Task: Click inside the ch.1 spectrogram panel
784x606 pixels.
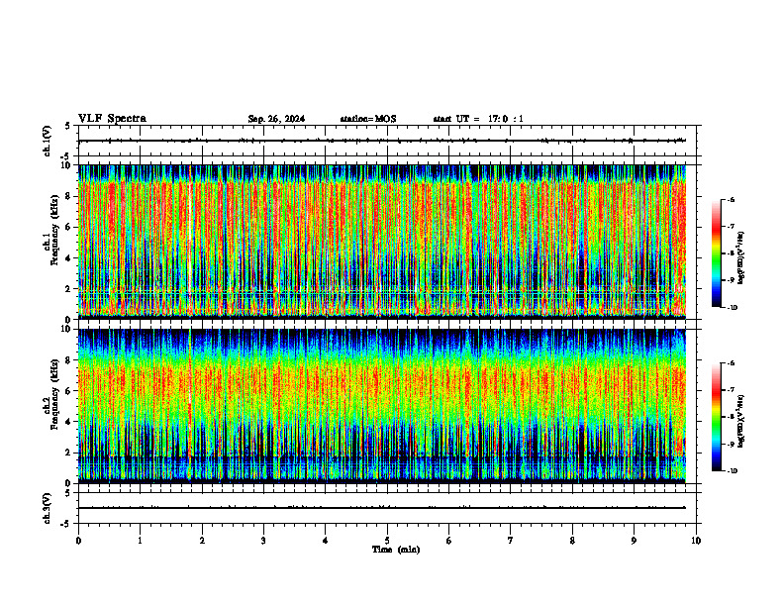Action: pos(382,242)
